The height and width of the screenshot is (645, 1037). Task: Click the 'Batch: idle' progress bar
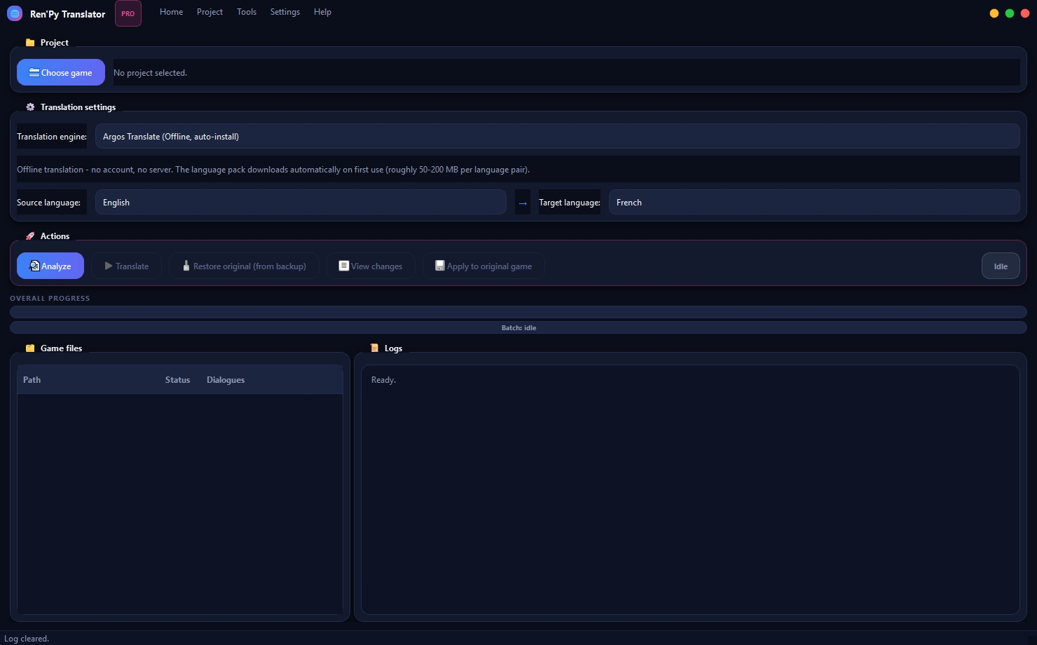[x=518, y=327]
